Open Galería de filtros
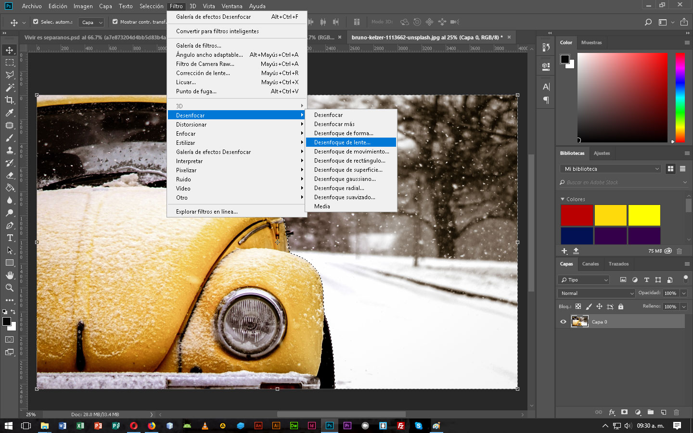This screenshot has width=693, height=433. tap(237, 46)
